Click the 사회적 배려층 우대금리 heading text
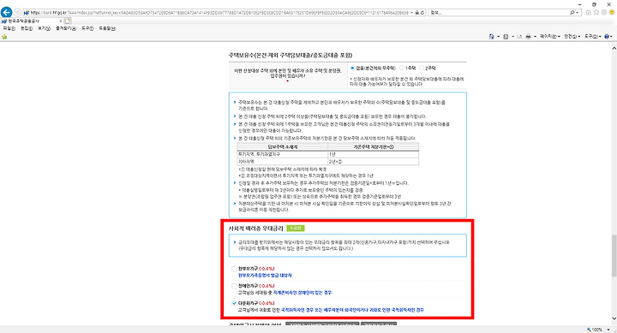Image resolution: width=617 pixels, height=333 pixels. pyautogui.click(x=255, y=228)
